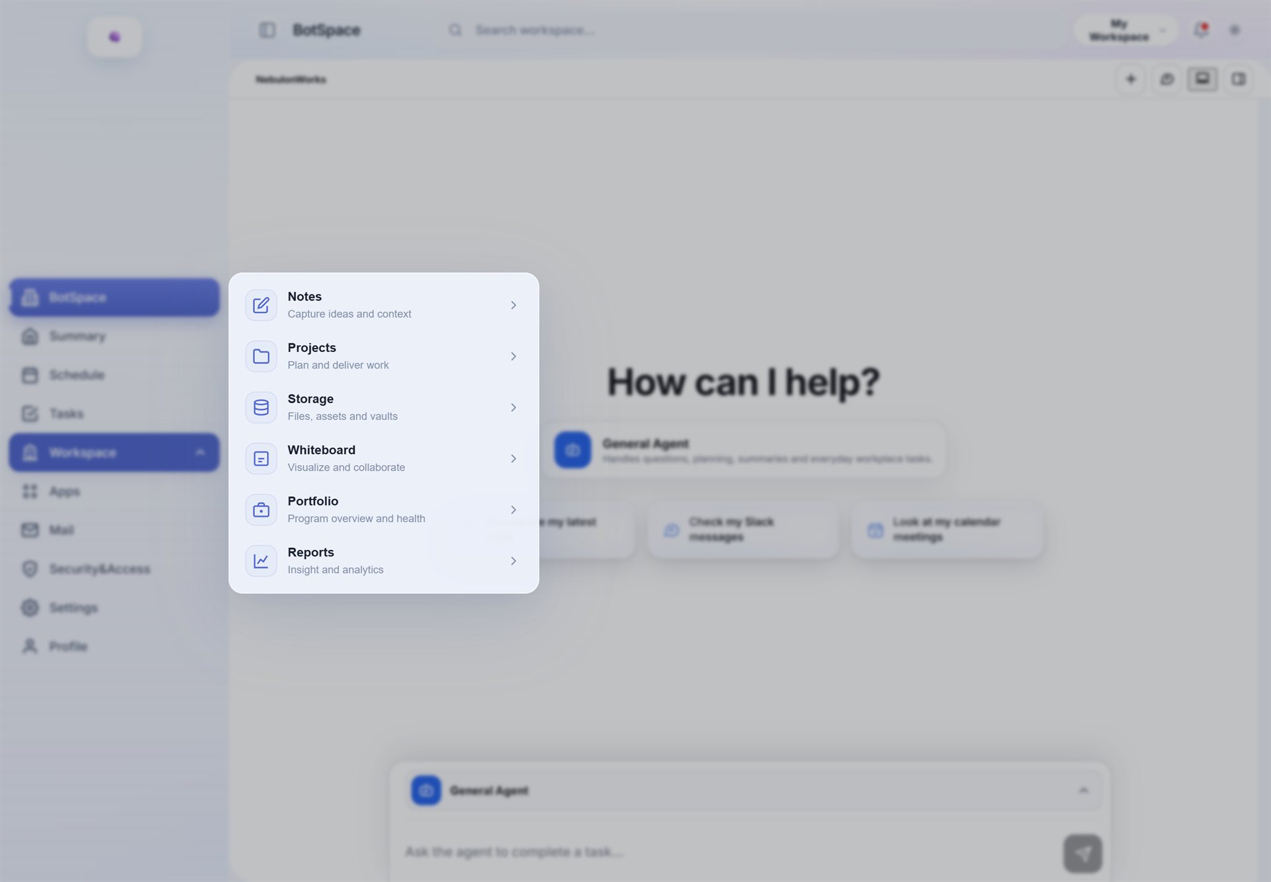The image size is (1271, 882).
Task: Click the Portfolio briefcase icon
Action: coord(261,509)
